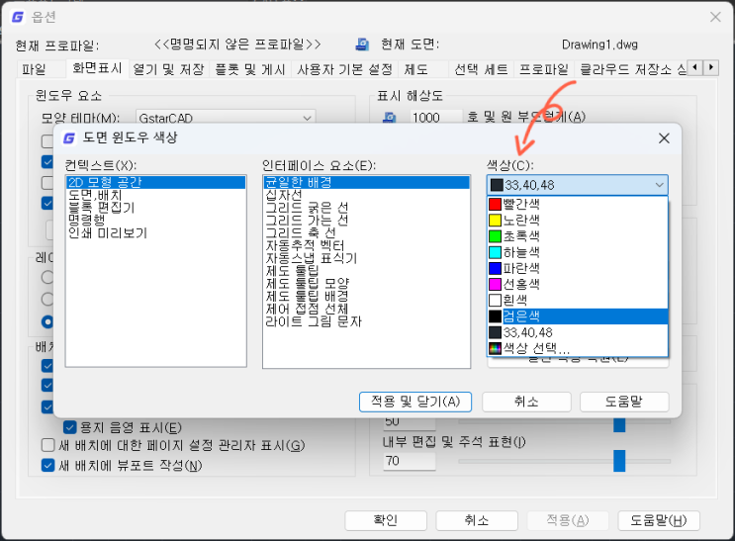Click 취소 in color dialog
Screen dimensions: 735x541
coord(526,402)
